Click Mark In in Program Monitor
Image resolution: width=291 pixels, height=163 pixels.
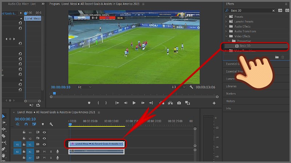click(98, 103)
